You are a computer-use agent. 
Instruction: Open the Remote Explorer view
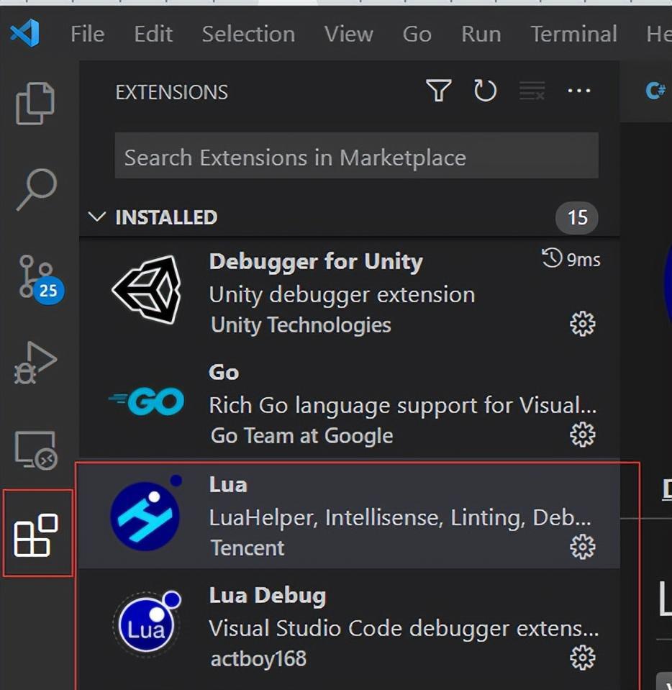tap(36, 450)
